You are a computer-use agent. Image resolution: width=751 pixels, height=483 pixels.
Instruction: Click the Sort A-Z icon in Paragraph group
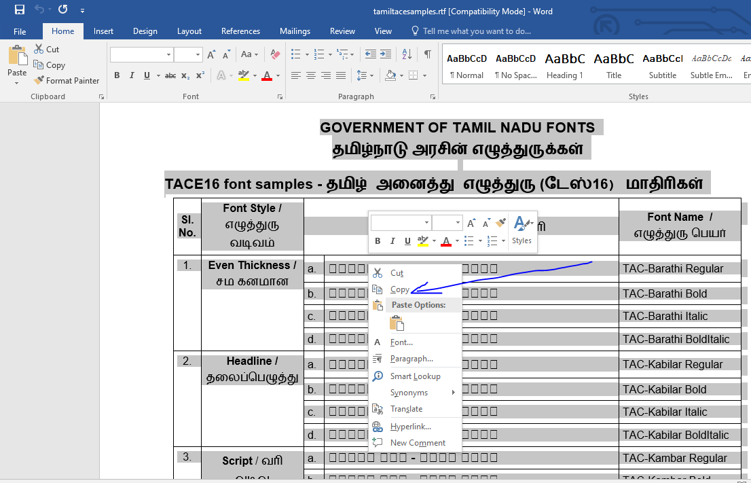point(407,54)
